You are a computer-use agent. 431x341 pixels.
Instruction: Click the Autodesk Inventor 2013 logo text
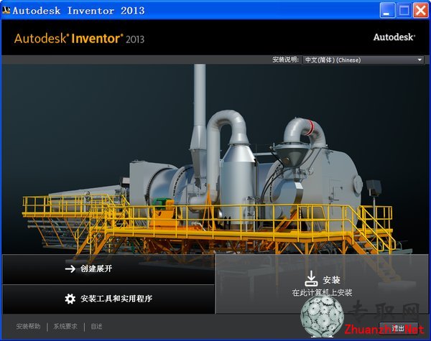(x=79, y=39)
